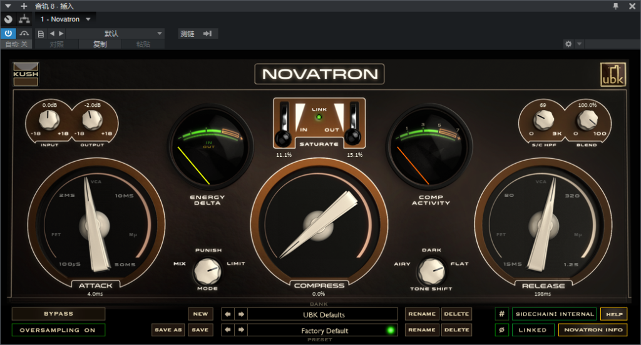641x345 pixels.
Task: Toggle the LINKED button
Action: point(533,330)
